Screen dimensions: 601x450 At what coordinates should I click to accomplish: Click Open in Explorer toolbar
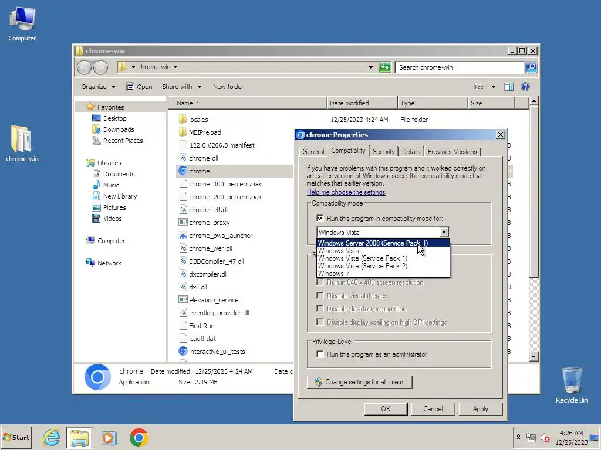(140, 87)
